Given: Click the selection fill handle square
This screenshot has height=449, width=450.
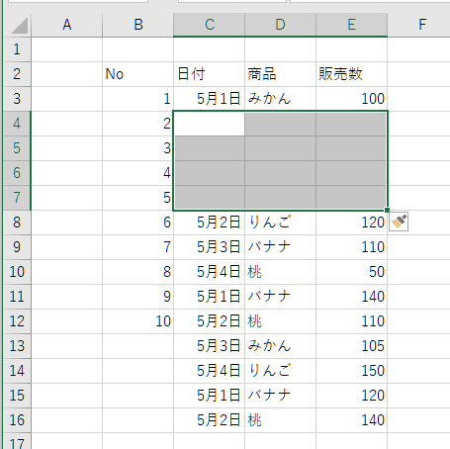Looking at the screenshot, I should point(387,210).
